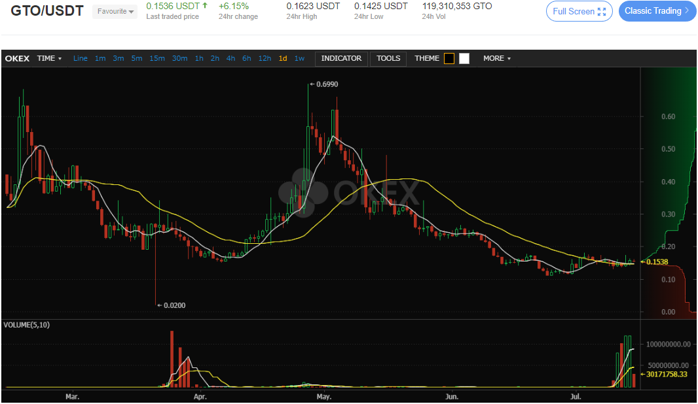Viewport: 698px width, 404px height.
Task: Open the chart TOOLS panel
Action: 388,58
